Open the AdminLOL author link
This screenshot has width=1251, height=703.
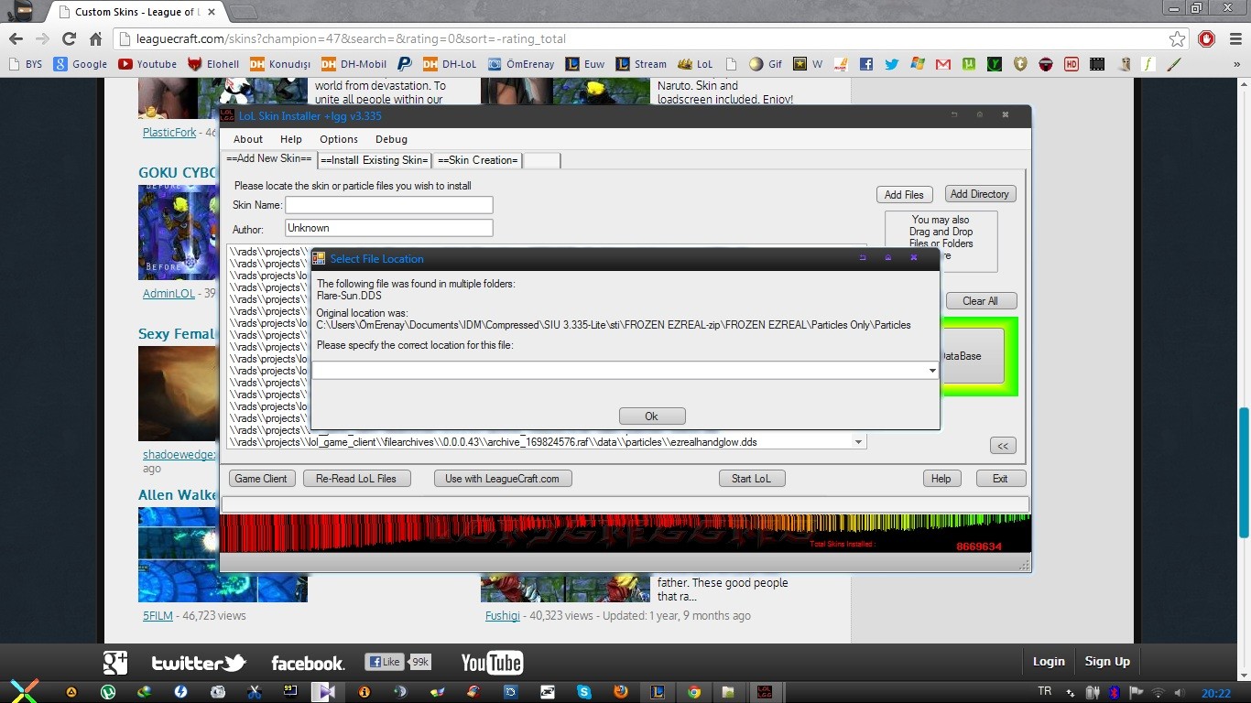(169, 294)
